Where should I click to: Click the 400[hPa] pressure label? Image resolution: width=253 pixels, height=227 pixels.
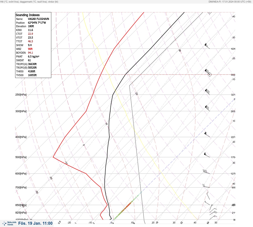(21, 137)
